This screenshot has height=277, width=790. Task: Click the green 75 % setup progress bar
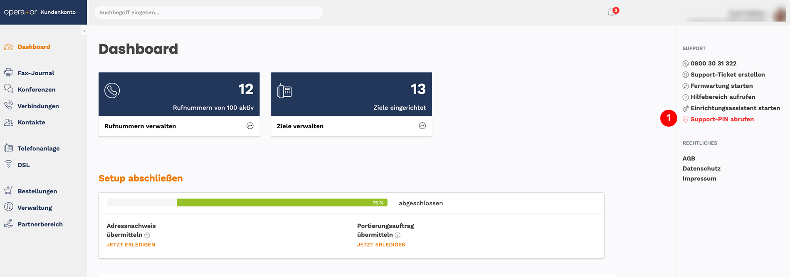pyautogui.click(x=282, y=203)
